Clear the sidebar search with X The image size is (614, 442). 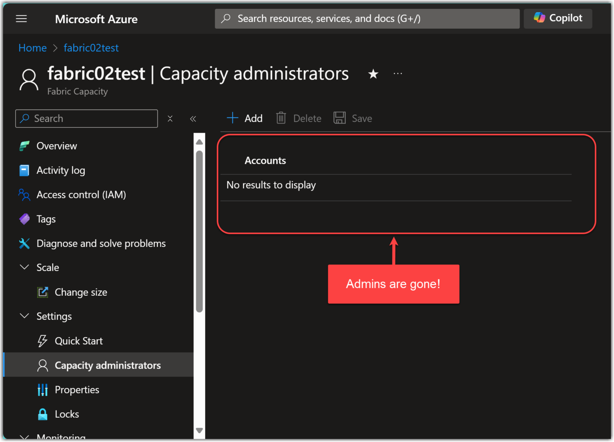click(170, 119)
